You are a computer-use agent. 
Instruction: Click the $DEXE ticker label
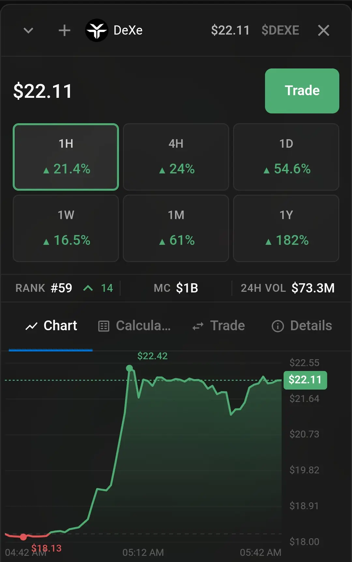coord(280,30)
